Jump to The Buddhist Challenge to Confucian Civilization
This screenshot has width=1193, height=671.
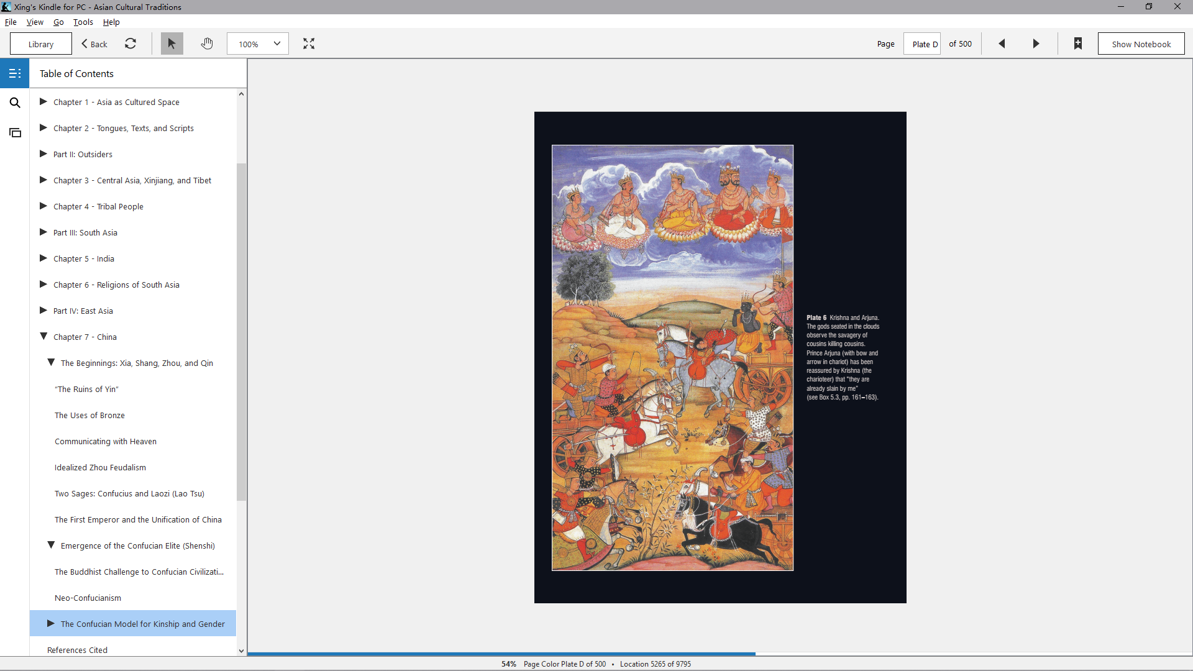[x=139, y=572]
